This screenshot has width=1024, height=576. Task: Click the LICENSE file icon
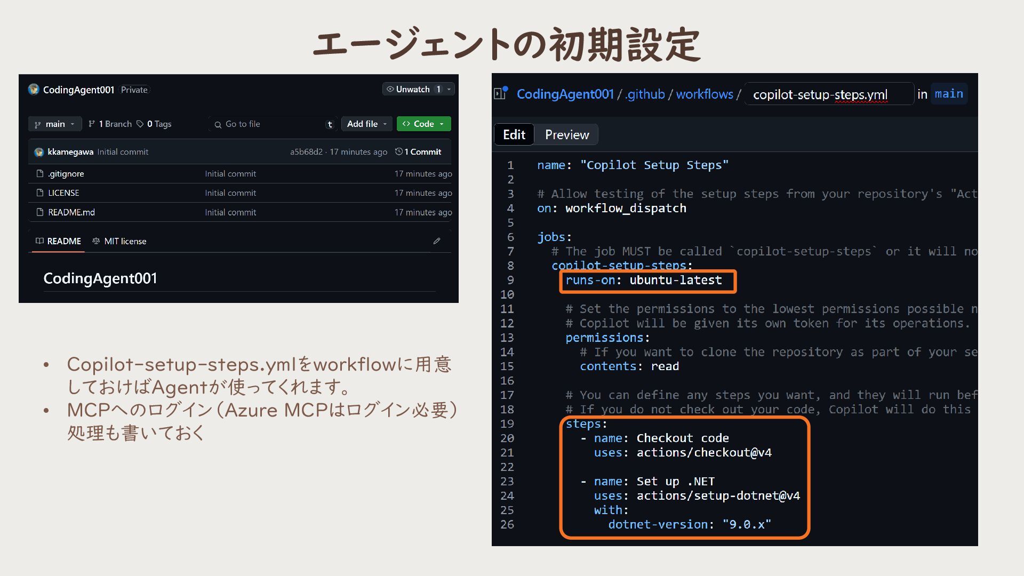coord(39,193)
